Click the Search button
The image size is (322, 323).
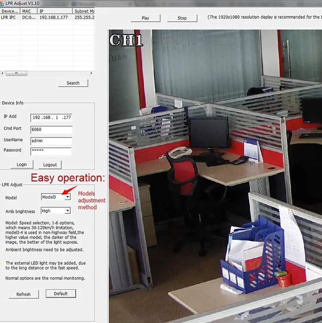point(73,83)
